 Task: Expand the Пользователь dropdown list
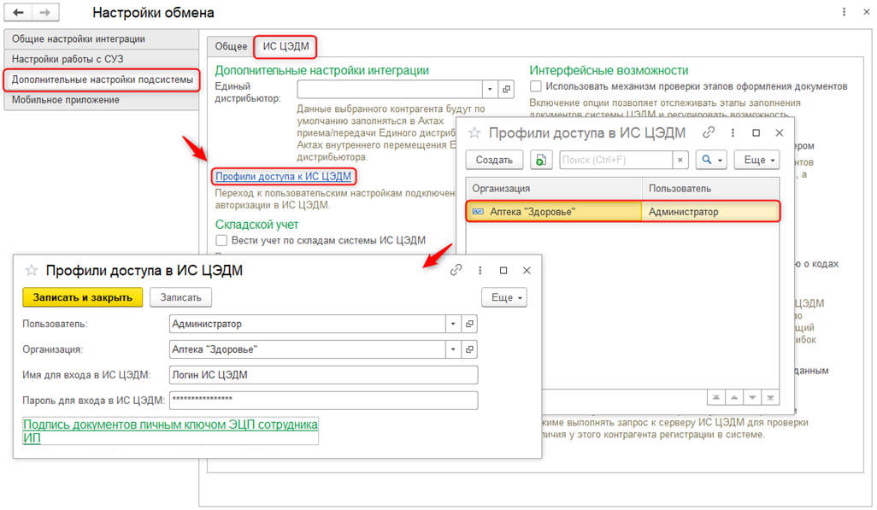click(x=452, y=324)
